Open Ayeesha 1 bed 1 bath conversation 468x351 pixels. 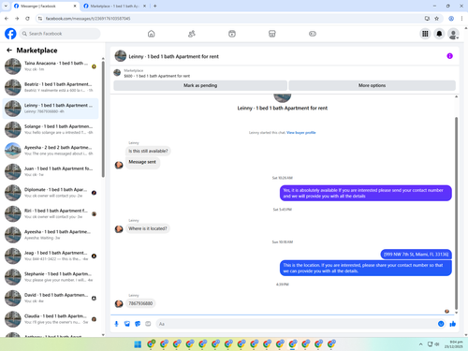pos(51,235)
